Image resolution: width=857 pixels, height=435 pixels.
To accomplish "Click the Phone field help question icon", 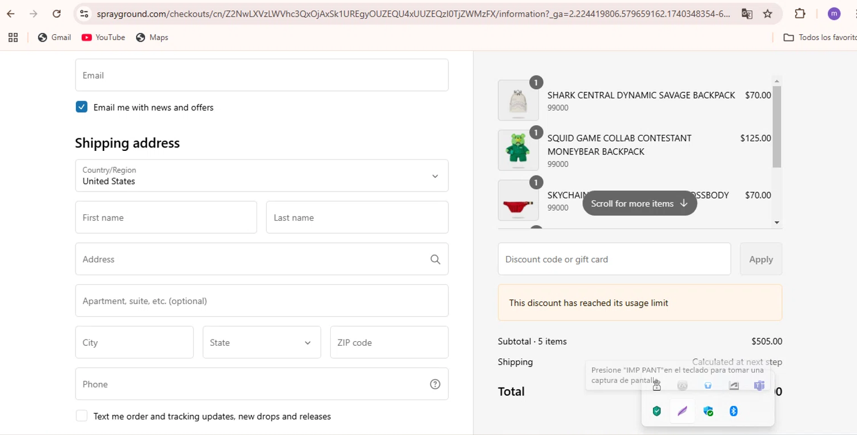I will (x=435, y=384).
